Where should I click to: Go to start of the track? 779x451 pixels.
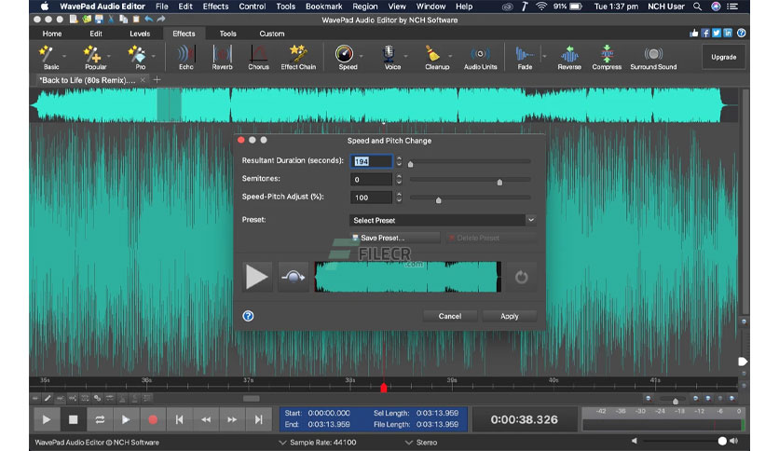(x=179, y=419)
